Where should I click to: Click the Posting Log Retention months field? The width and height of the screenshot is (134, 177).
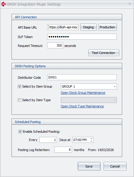[x=63, y=150]
